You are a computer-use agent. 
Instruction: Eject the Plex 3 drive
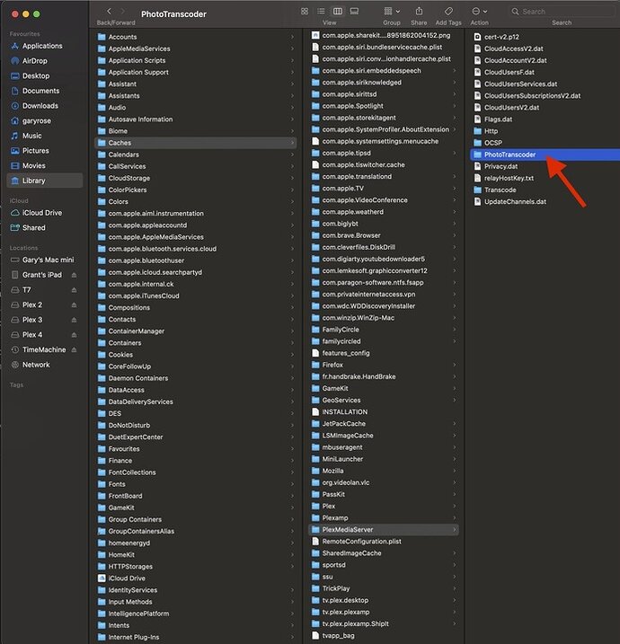pyautogui.click(x=74, y=320)
